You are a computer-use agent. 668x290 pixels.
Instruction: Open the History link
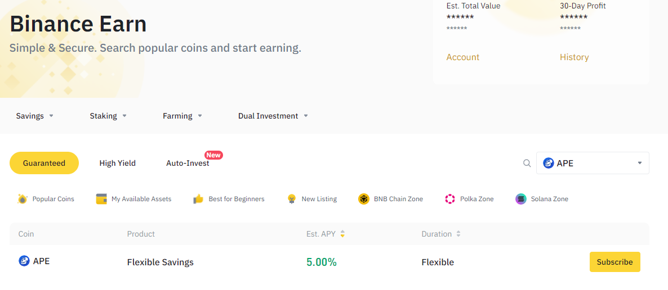(575, 57)
